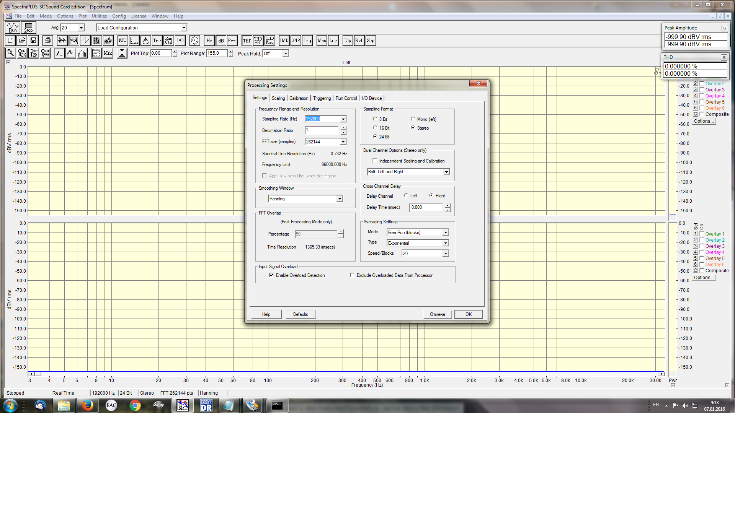Click the Mrk markers icon
The image size is (735, 522).
point(108,53)
